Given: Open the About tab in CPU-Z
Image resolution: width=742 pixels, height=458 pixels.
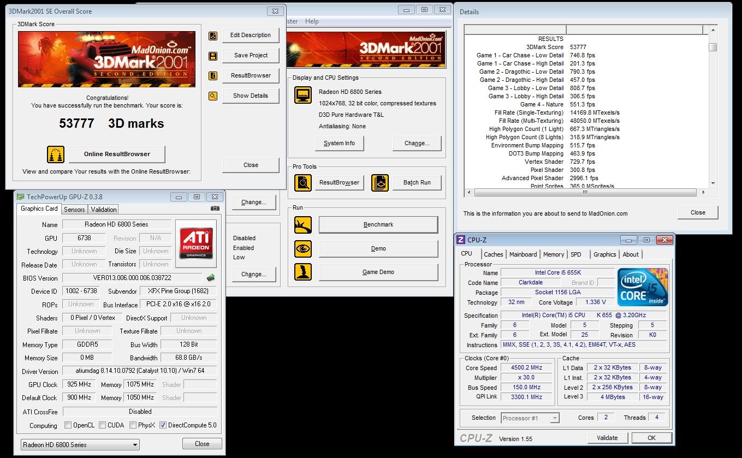Looking at the screenshot, I should 631,254.
